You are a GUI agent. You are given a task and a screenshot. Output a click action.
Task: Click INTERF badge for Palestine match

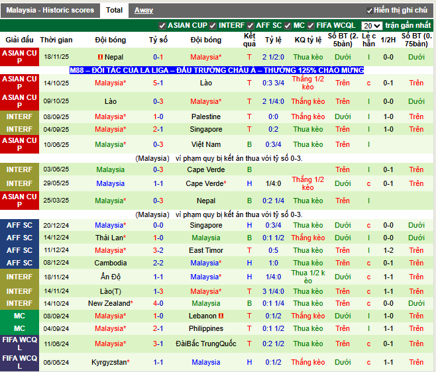point(19,116)
